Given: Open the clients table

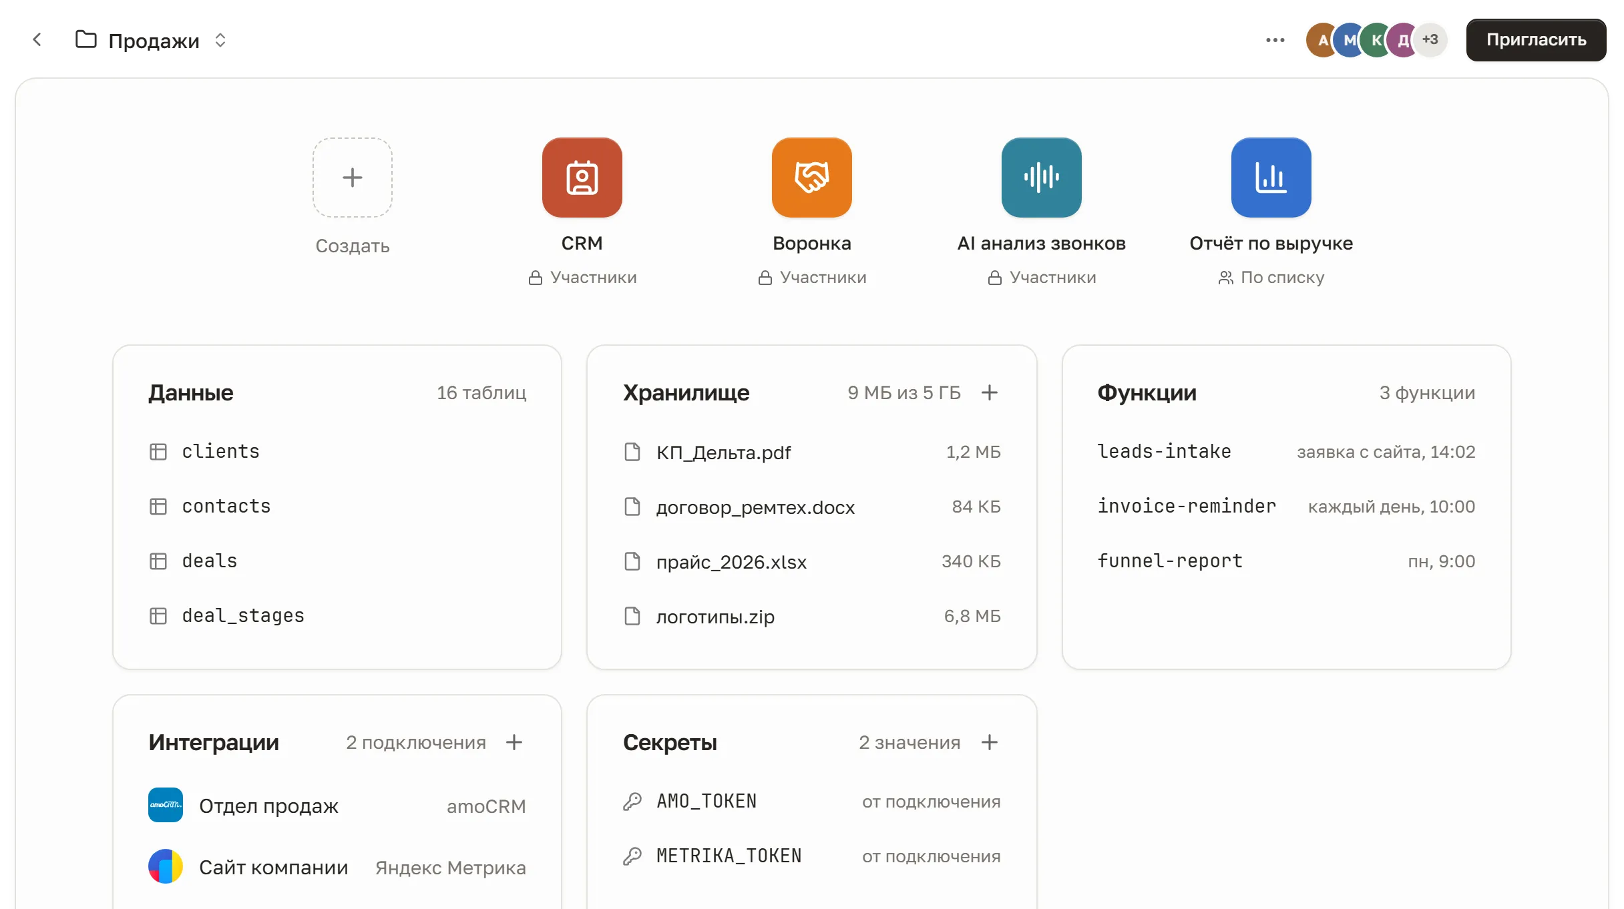Looking at the screenshot, I should (337, 452).
